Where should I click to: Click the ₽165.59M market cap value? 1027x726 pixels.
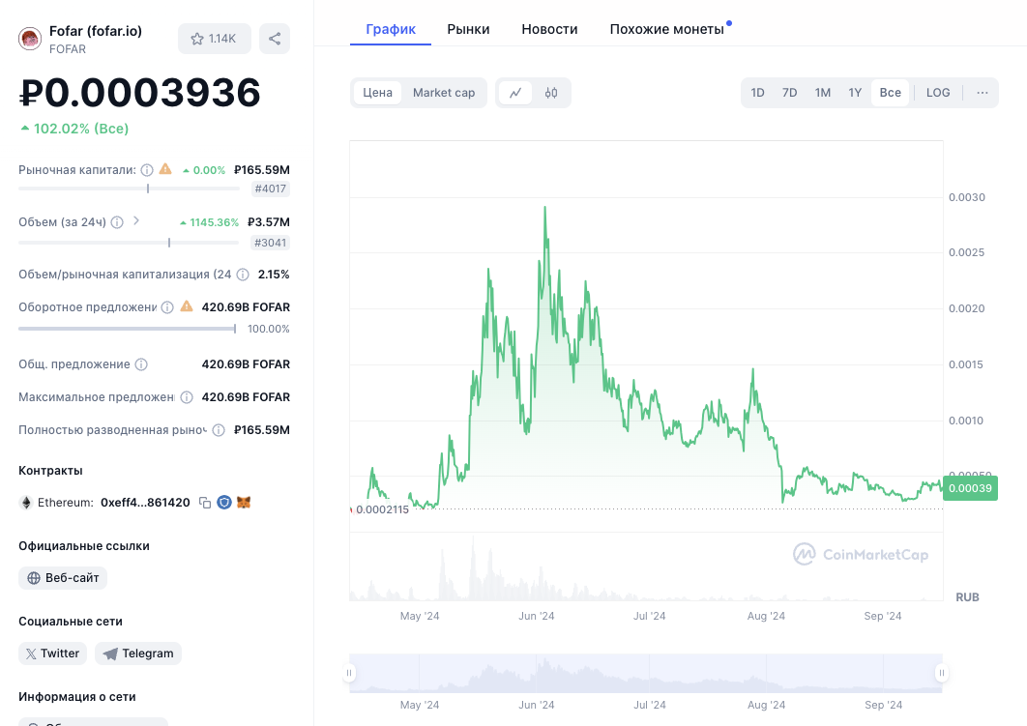pos(262,170)
